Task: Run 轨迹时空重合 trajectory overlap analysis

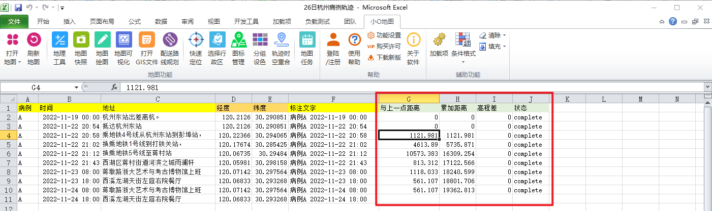Action: [281, 49]
